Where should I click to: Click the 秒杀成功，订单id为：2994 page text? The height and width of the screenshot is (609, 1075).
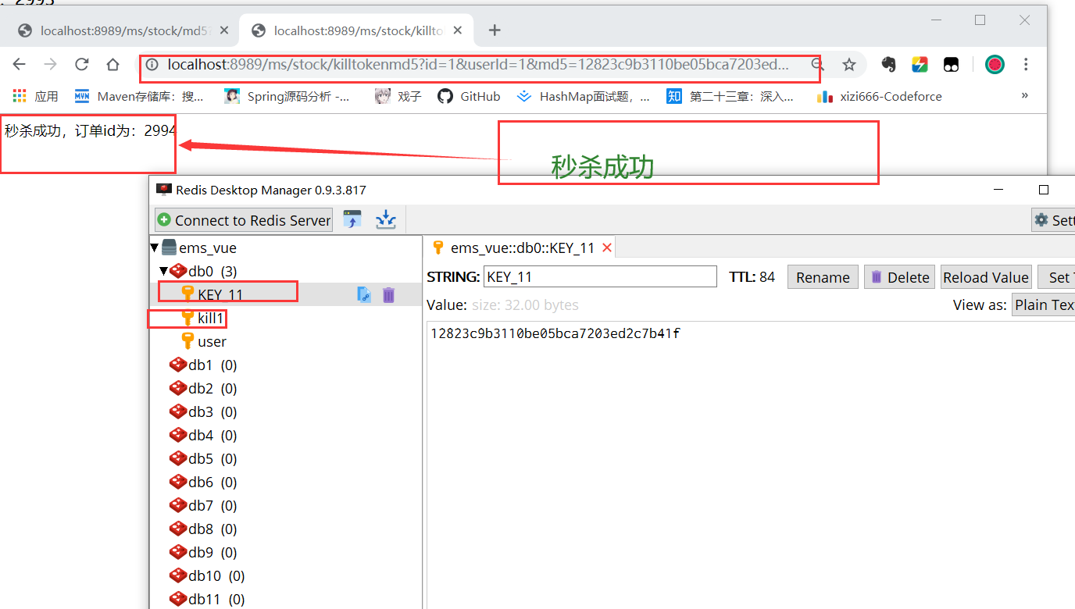90,131
